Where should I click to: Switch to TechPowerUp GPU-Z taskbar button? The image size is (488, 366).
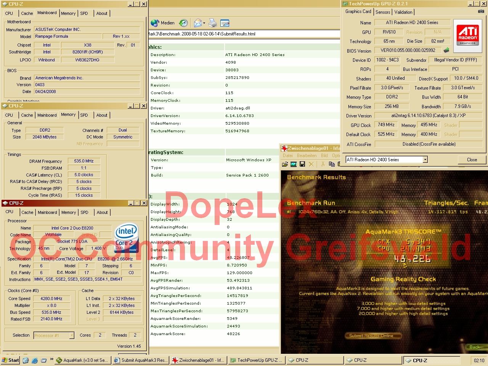[x=257, y=360]
